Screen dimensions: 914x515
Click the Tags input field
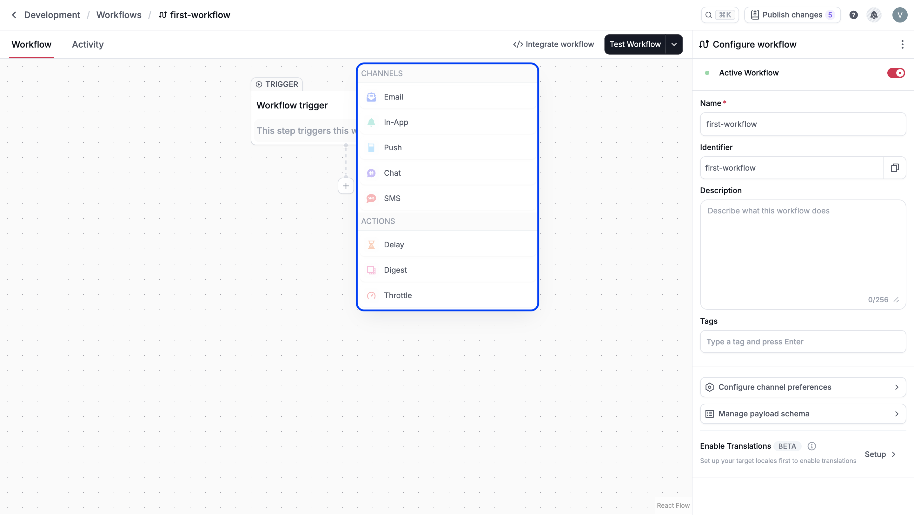tap(803, 342)
